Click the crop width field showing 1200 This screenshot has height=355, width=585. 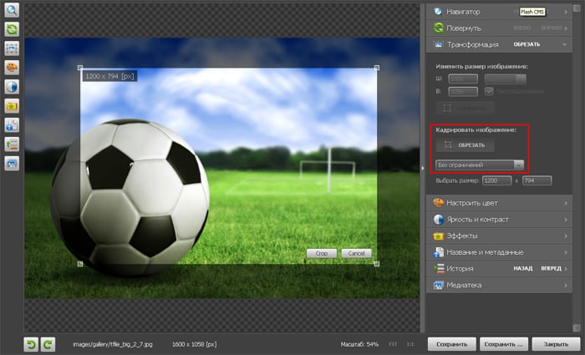click(x=494, y=180)
